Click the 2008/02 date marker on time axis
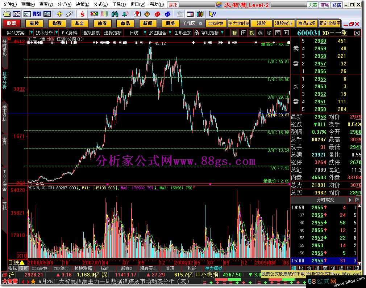This screenshot has width=366, height=288. [183, 263]
